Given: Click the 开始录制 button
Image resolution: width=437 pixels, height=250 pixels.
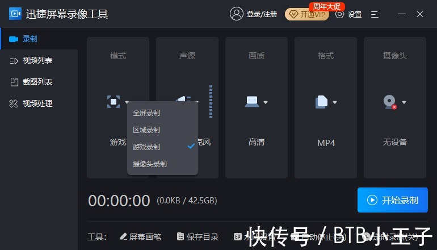Looking at the screenshot, I should coord(392,200).
